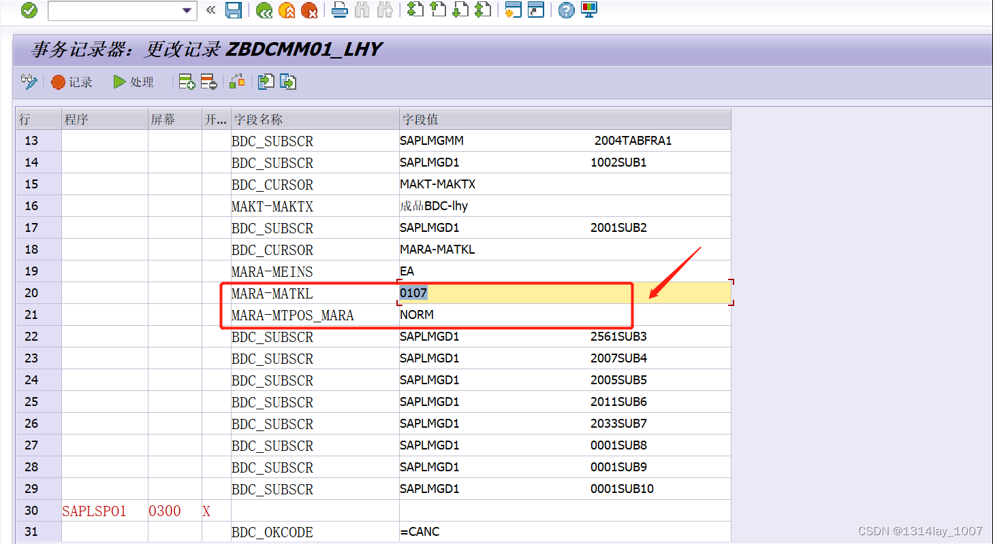Go to next page icon
Screen dimensions: 993x544
pyautogui.click(x=460, y=10)
